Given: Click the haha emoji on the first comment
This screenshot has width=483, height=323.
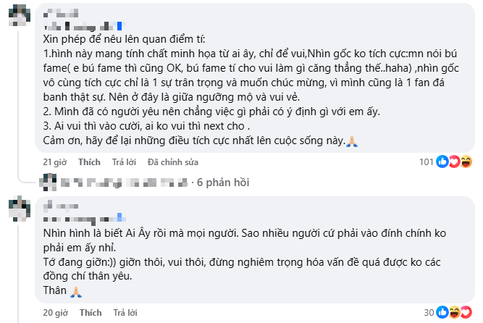Looking at the screenshot, I should click(466, 161).
